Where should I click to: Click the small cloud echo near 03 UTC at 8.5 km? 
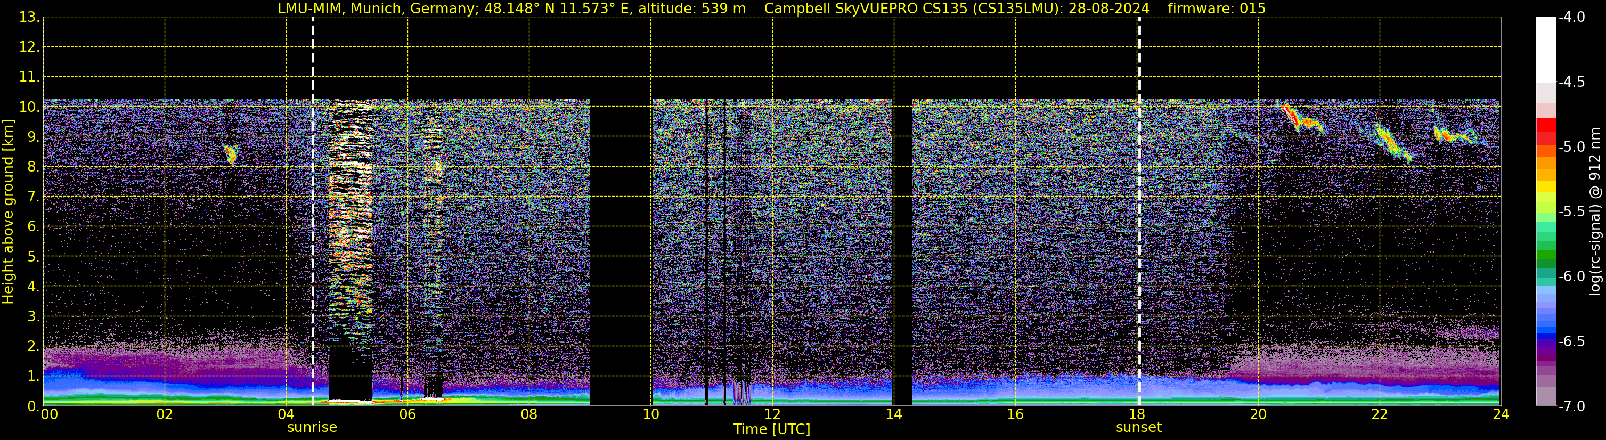(231, 153)
